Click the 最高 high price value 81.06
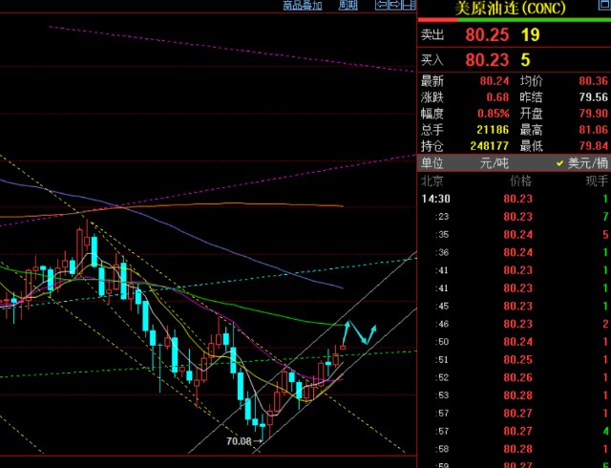611x468 pixels. [x=592, y=130]
